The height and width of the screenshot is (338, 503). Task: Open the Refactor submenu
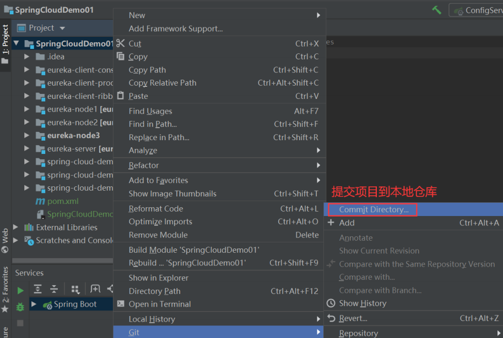click(219, 165)
